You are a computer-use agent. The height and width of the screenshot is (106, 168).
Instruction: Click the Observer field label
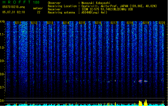click(x=54, y=3)
